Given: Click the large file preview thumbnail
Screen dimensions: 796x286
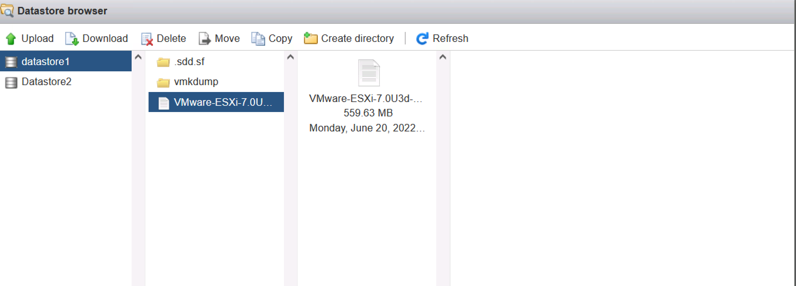Looking at the screenshot, I should [369, 73].
